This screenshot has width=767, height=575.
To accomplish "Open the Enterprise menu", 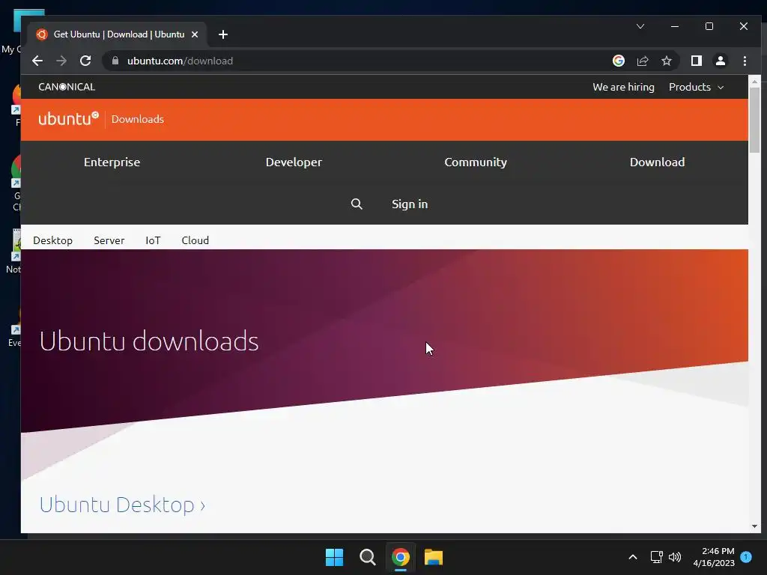I will (x=112, y=162).
